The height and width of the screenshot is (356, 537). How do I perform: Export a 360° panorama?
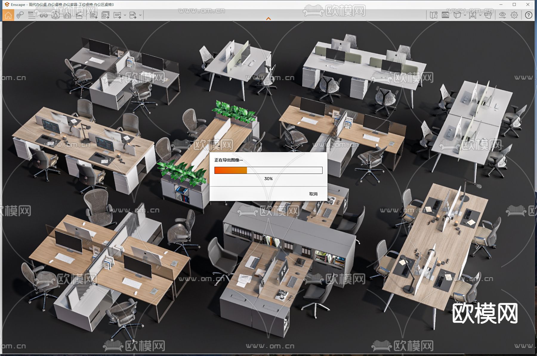(x=117, y=15)
